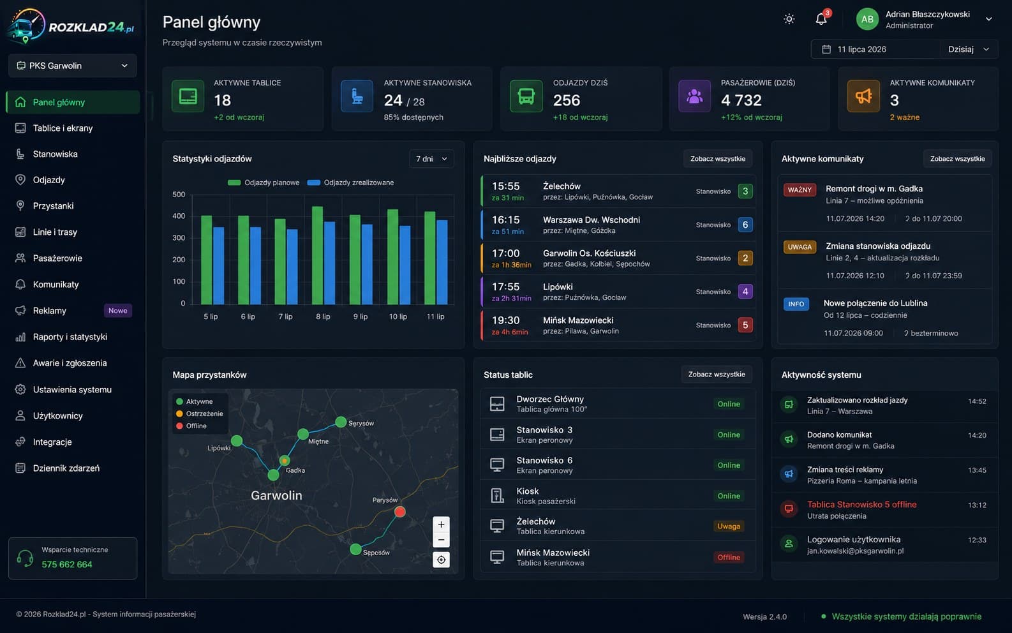The image size is (1012, 633).
Task: Go to Komunikaty sidebar item
Action: (73, 285)
